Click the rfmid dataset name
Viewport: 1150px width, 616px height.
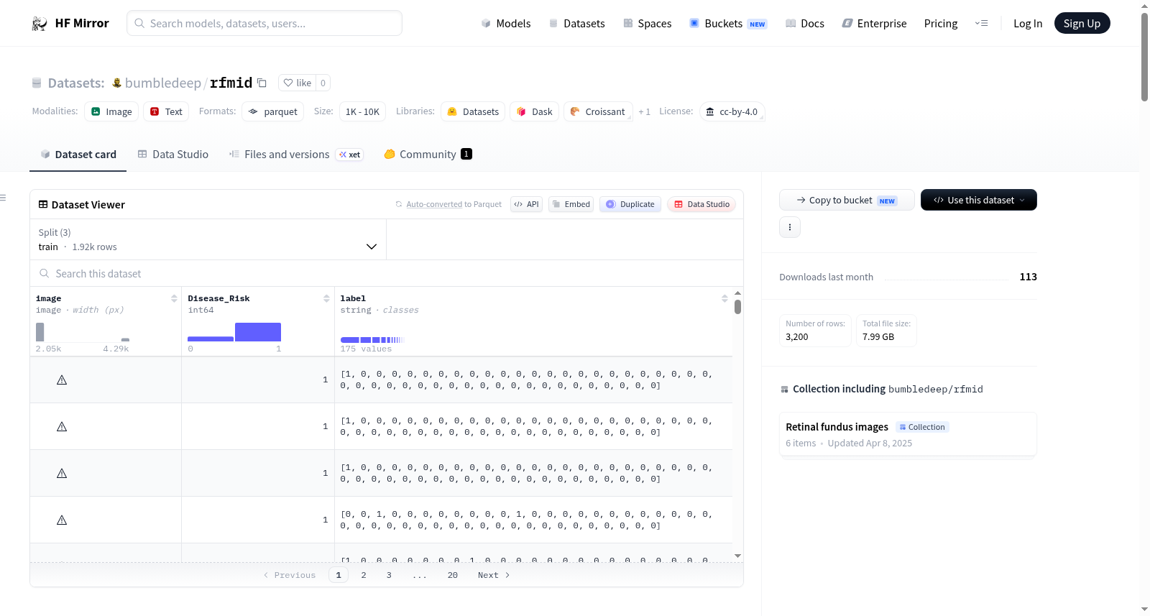[231, 83]
